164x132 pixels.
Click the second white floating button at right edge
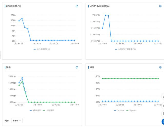[x=163, y=105]
